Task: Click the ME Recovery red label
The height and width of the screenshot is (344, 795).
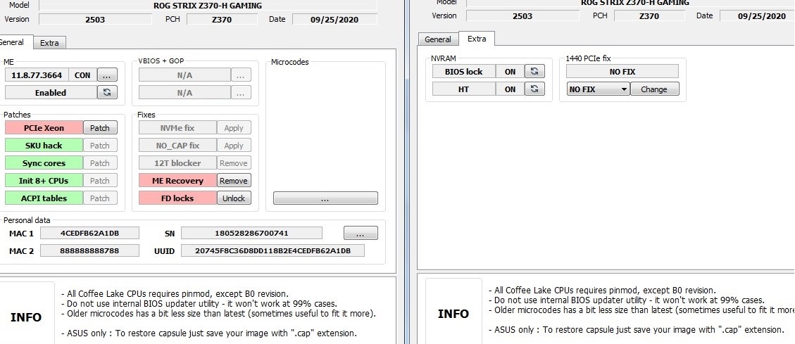Action: 178,180
